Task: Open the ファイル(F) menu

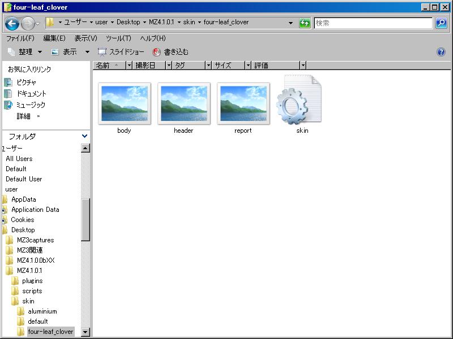Action: (20, 38)
